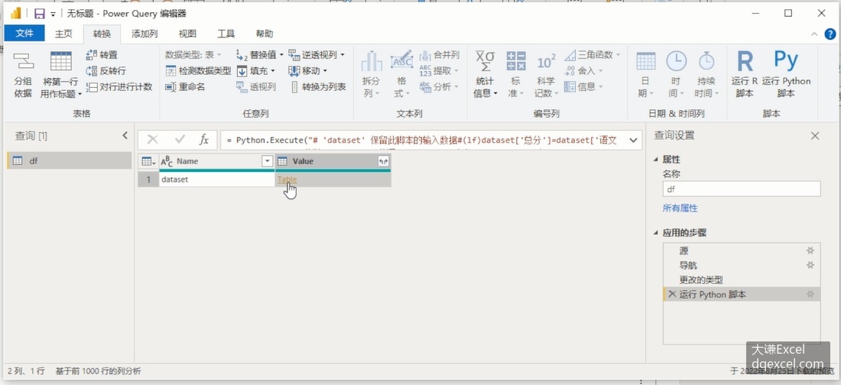Open Data Type (数据类型: 表) dropdown
841x385 pixels.
tap(193, 55)
